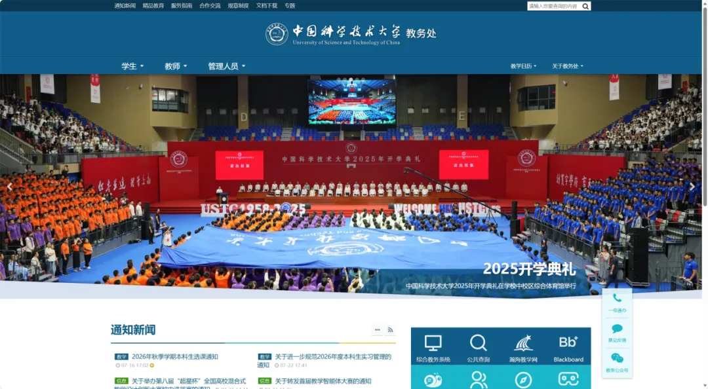The image size is (708, 389).
Task: Open the 综合教务系统 monitor icon
Action: [x=433, y=343]
